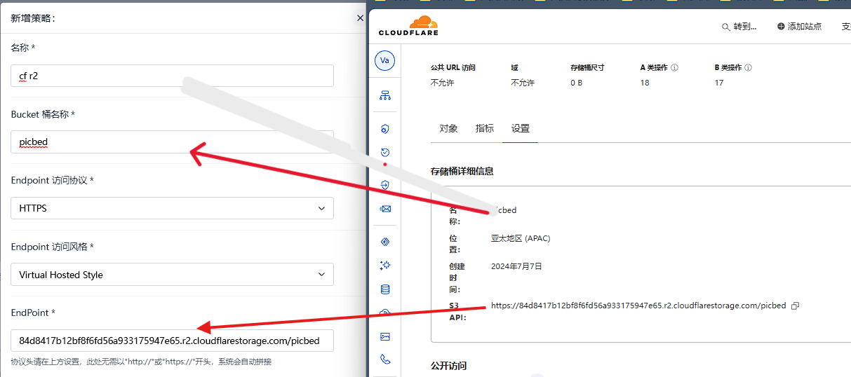Click the '公开访问' section heading

pyautogui.click(x=448, y=366)
